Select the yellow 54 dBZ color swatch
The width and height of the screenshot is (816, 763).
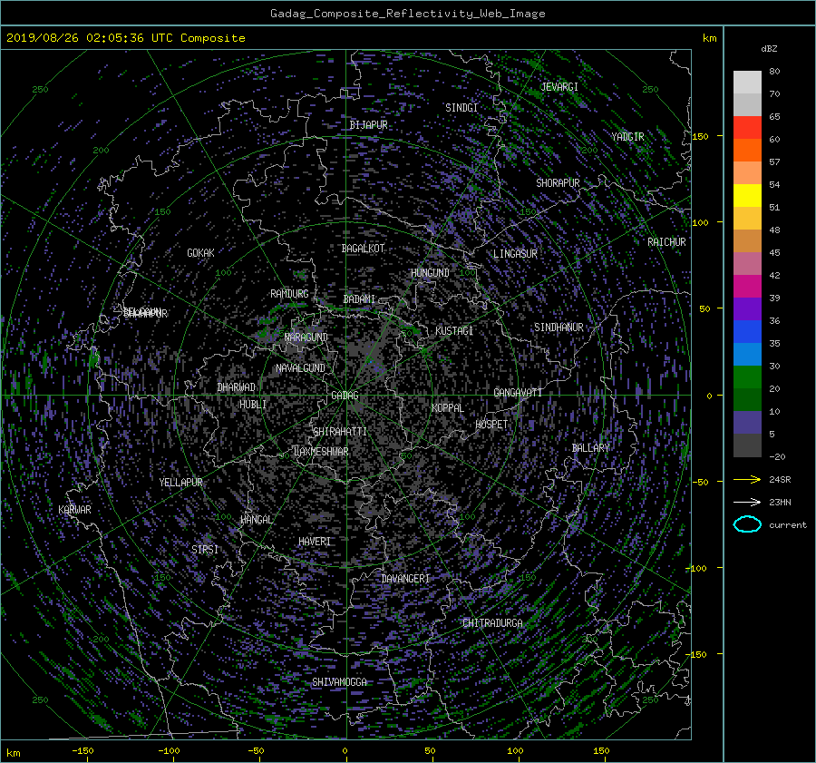747,196
